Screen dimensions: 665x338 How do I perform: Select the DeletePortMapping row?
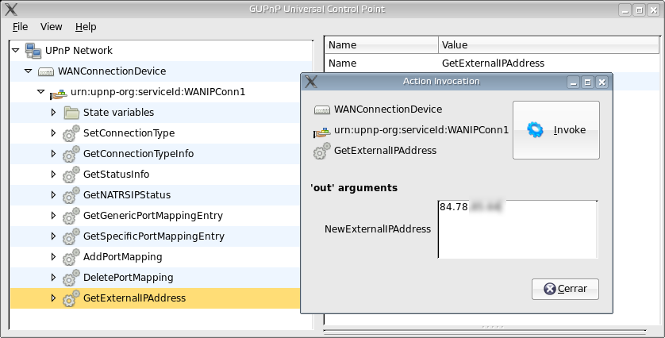pos(156,278)
